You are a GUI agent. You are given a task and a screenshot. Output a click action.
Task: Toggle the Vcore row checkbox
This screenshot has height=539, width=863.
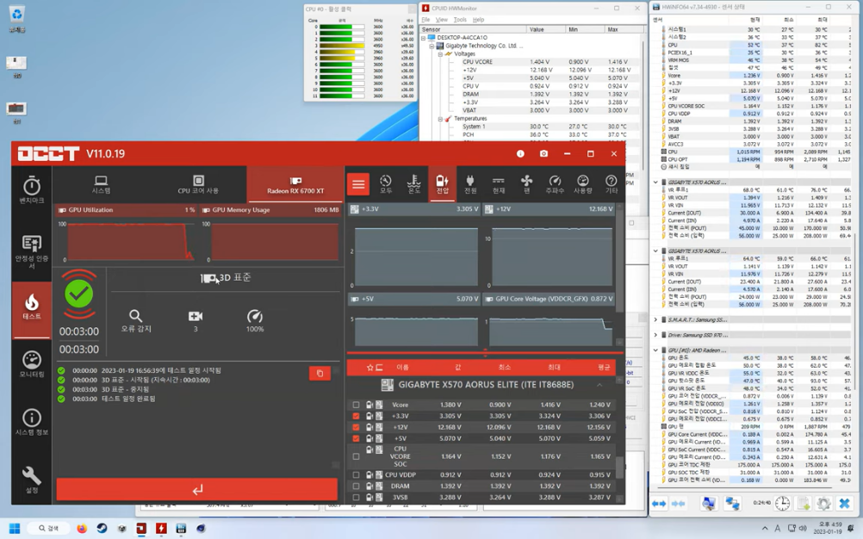click(356, 405)
